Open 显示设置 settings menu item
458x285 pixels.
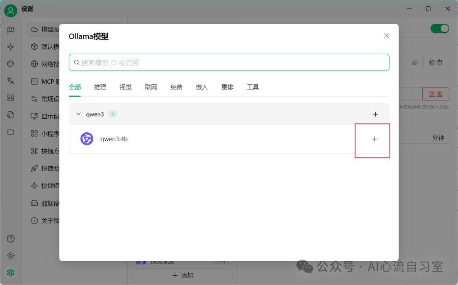(x=45, y=116)
